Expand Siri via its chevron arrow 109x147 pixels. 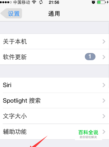click(x=104, y=85)
